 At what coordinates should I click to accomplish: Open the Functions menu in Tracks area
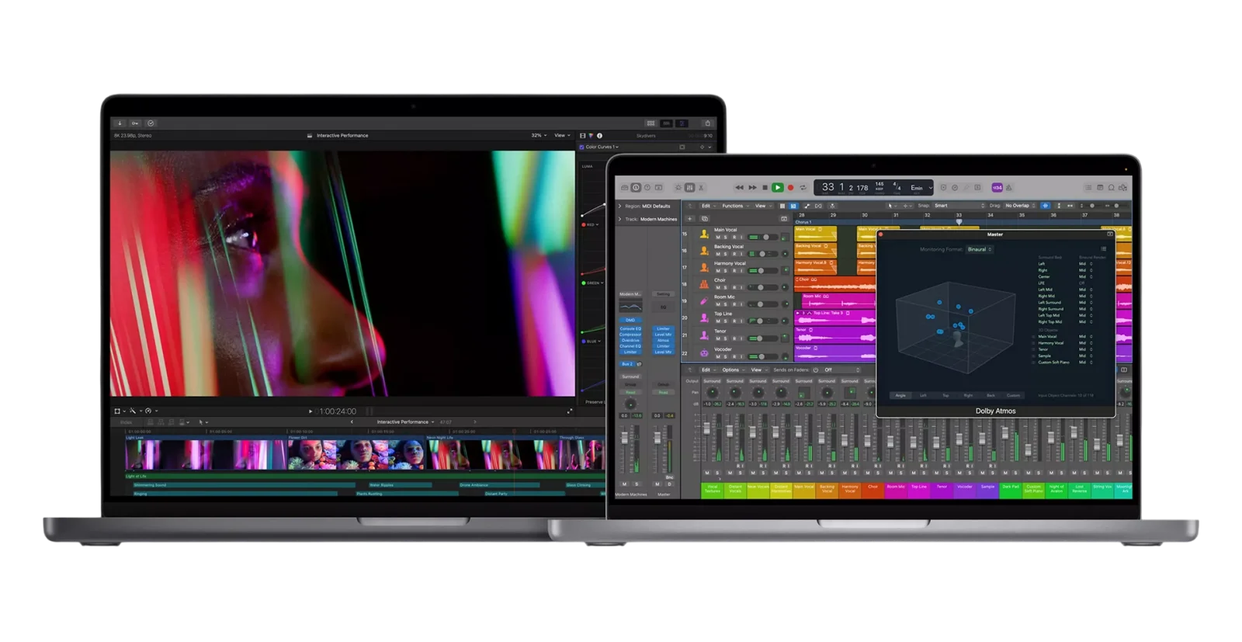coord(734,206)
